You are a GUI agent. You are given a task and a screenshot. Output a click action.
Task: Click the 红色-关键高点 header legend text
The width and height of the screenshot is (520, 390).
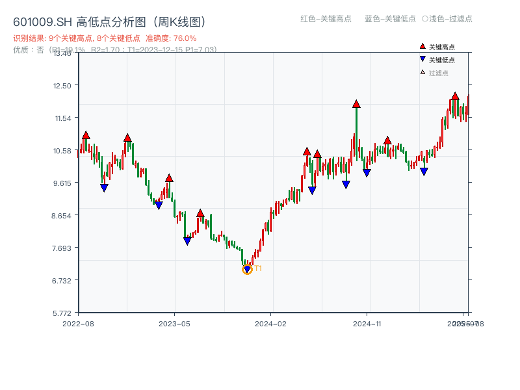point(326,19)
